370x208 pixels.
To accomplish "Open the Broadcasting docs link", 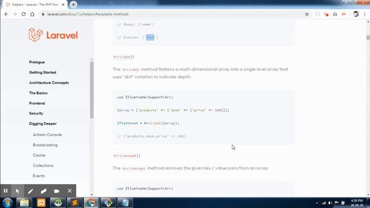I will [x=45, y=145].
